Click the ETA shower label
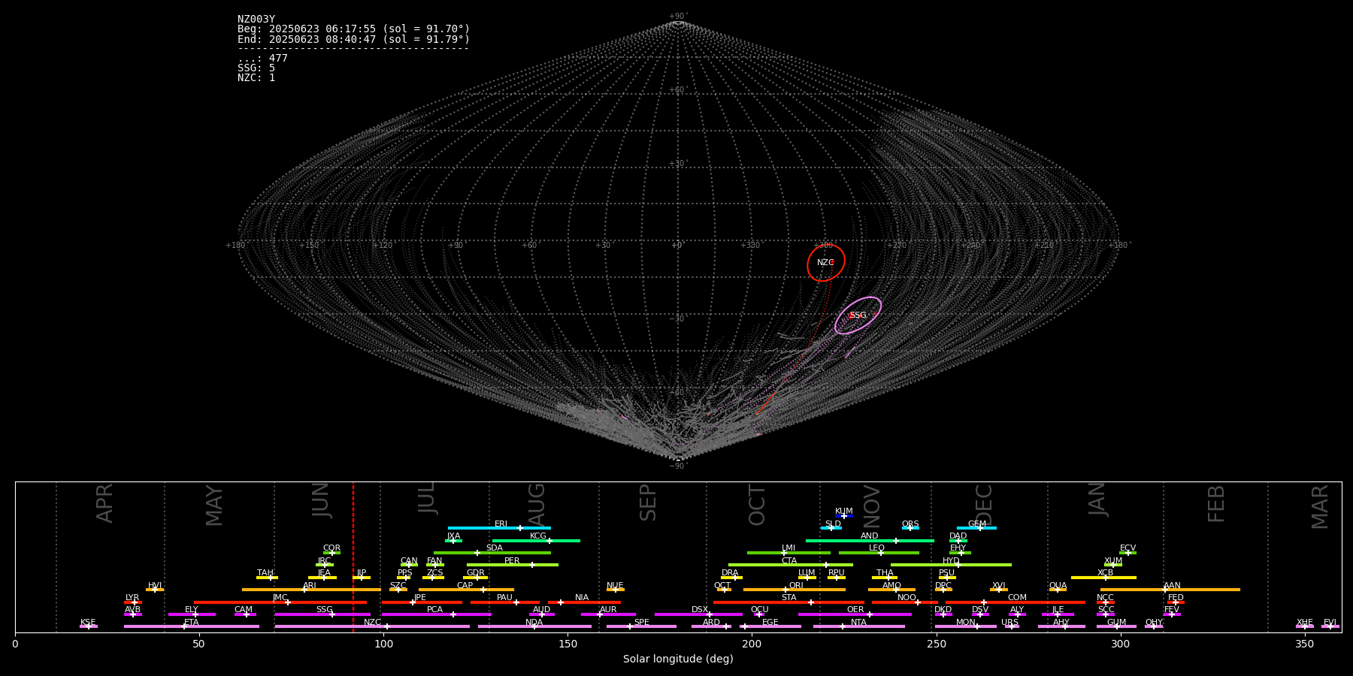The image size is (1353, 676). (x=192, y=623)
